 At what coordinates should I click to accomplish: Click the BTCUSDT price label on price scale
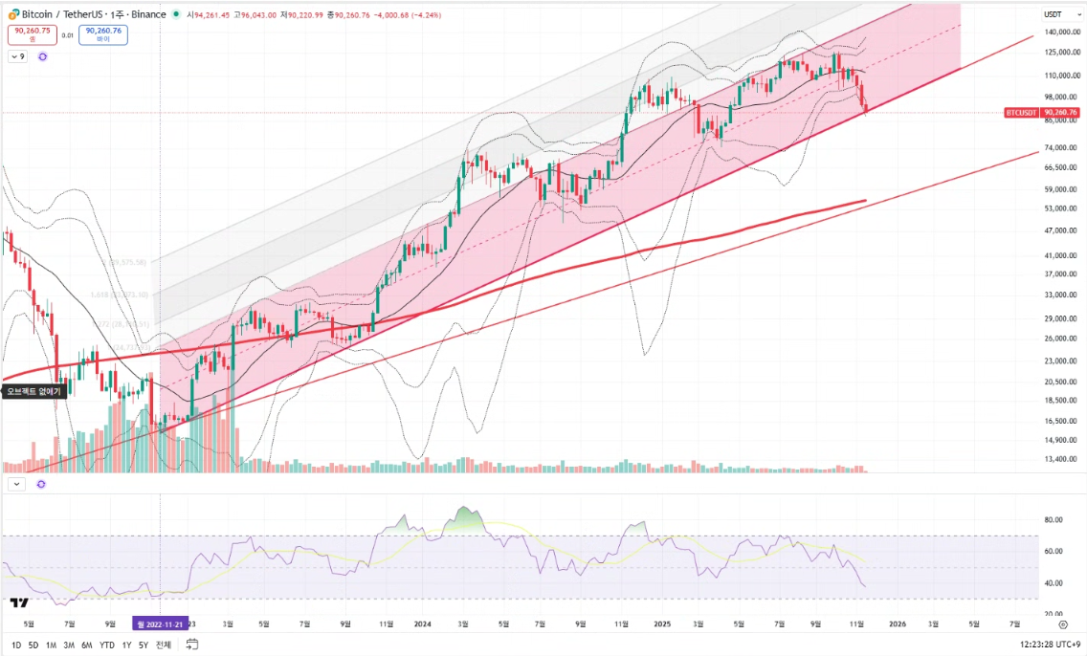(x=1020, y=112)
